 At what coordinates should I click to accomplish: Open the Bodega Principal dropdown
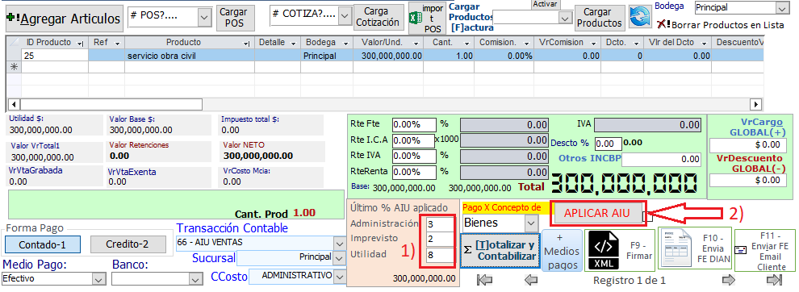(782, 7)
